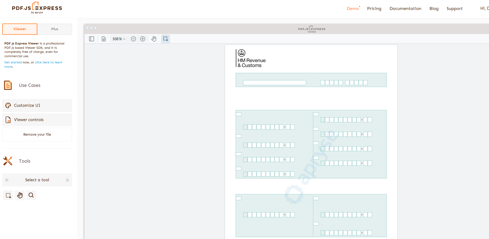Open the view controls page icon
Screen dimensions: 489x239
click(104, 39)
